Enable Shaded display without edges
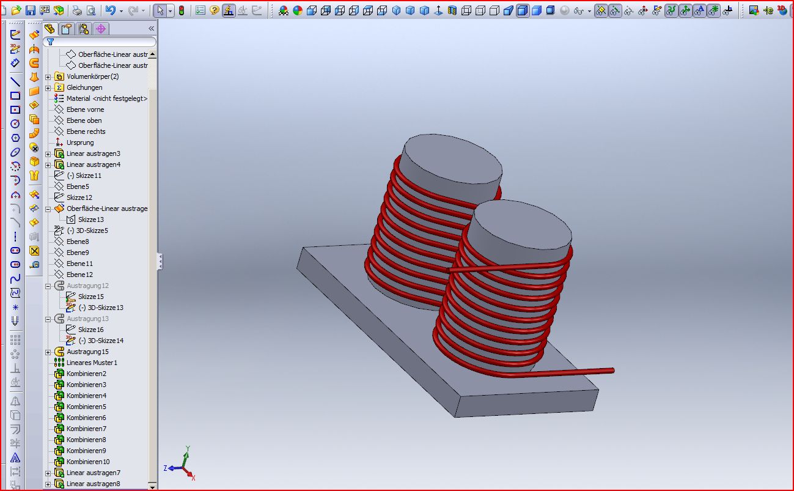This screenshot has width=794, height=491. [537, 10]
